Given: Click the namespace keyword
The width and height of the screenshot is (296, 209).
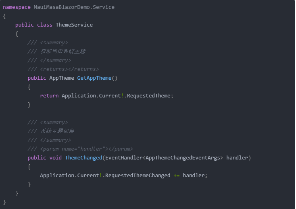Looking at the screenshot, I should [17, 7].
